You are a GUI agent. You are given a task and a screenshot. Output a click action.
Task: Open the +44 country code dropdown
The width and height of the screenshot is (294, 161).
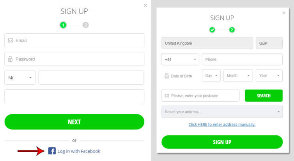(180, 59)
